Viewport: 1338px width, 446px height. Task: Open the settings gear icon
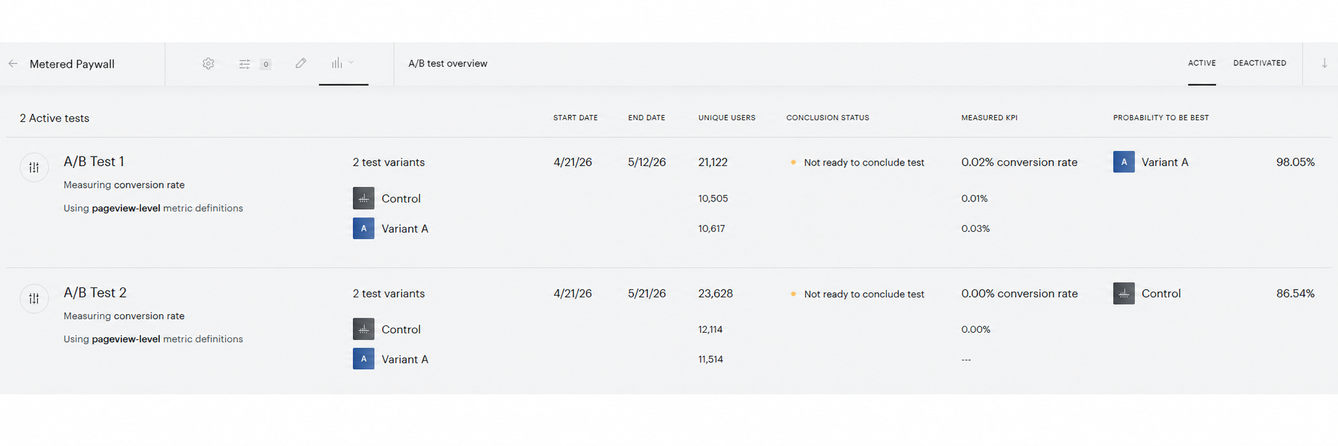(x=208, y=63)
